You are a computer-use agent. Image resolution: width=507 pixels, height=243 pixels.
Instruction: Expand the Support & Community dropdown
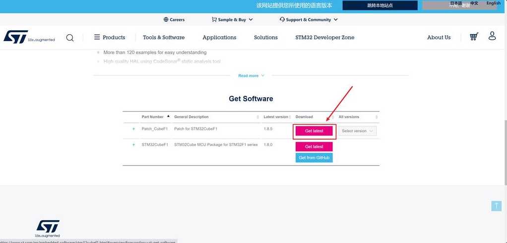click(309, 20)
